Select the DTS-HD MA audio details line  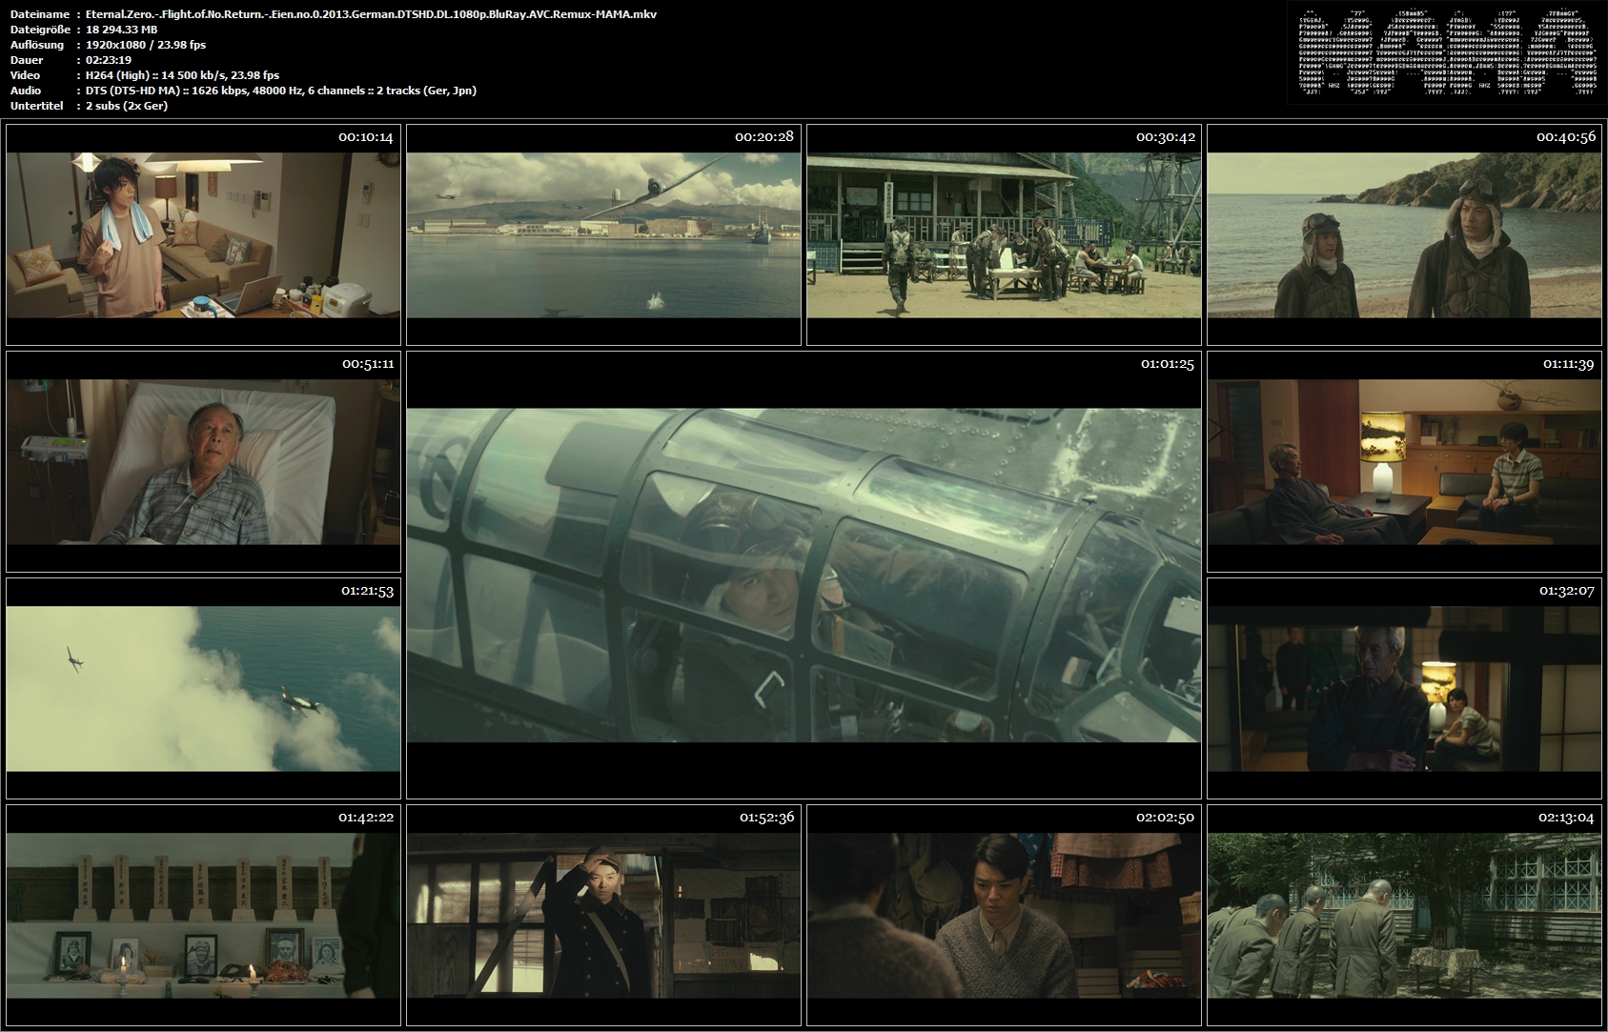pyautogui.click(x=280, y=91)
